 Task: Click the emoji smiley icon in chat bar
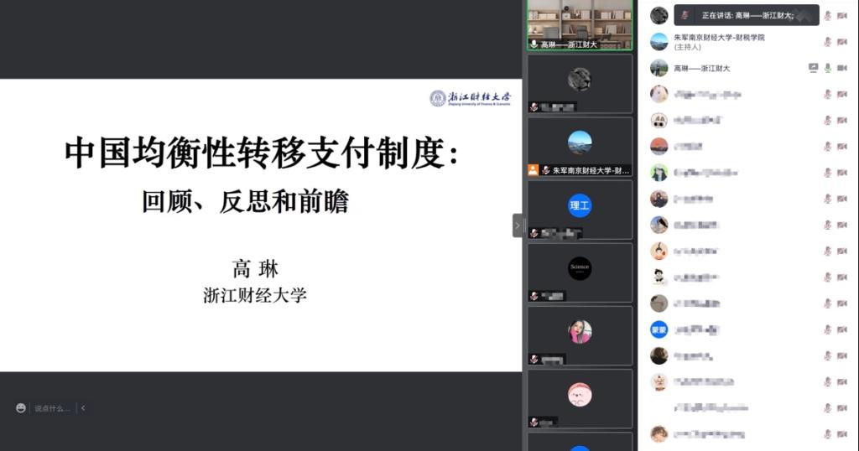click(x=21, y=408)
